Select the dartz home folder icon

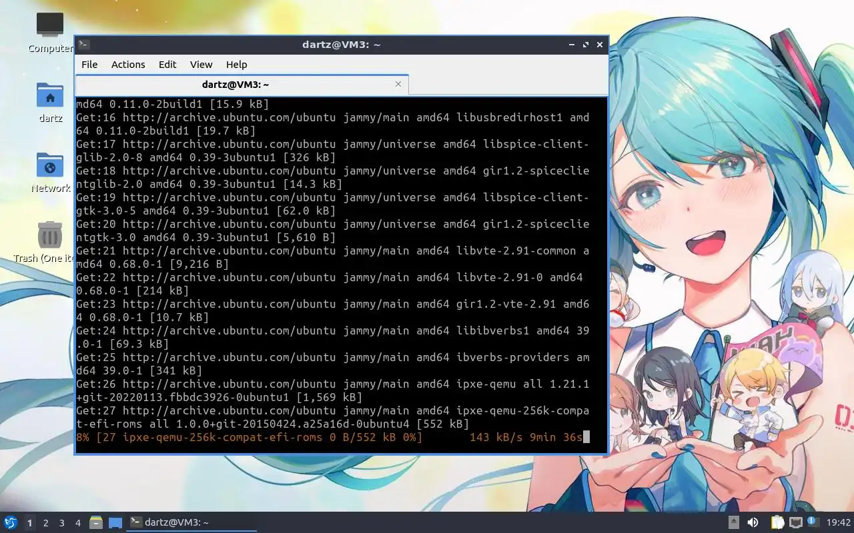coord(50,103)
